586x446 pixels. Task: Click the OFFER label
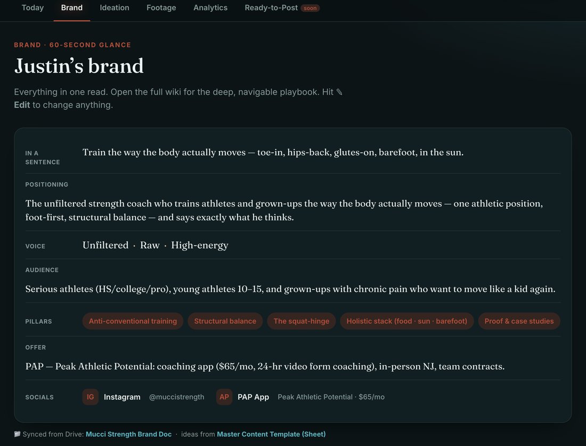36,347
